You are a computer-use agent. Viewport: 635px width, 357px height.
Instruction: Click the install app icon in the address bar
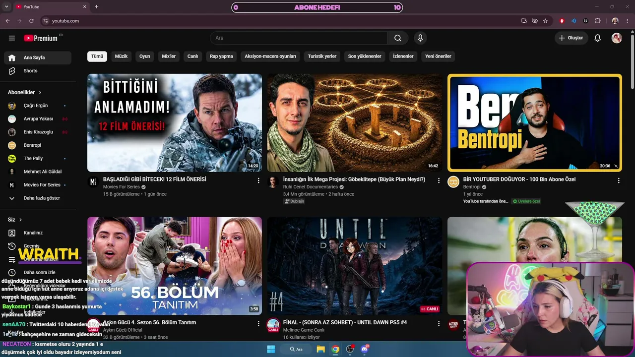click(524, 21)
